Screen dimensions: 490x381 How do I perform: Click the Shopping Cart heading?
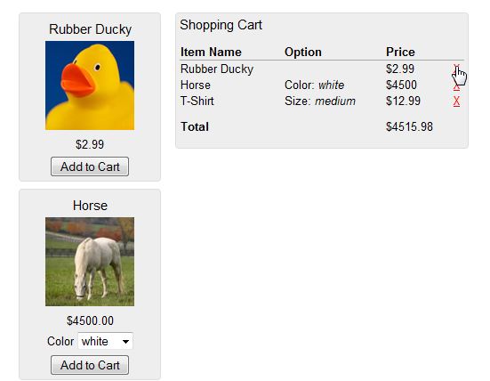[221, 25]
